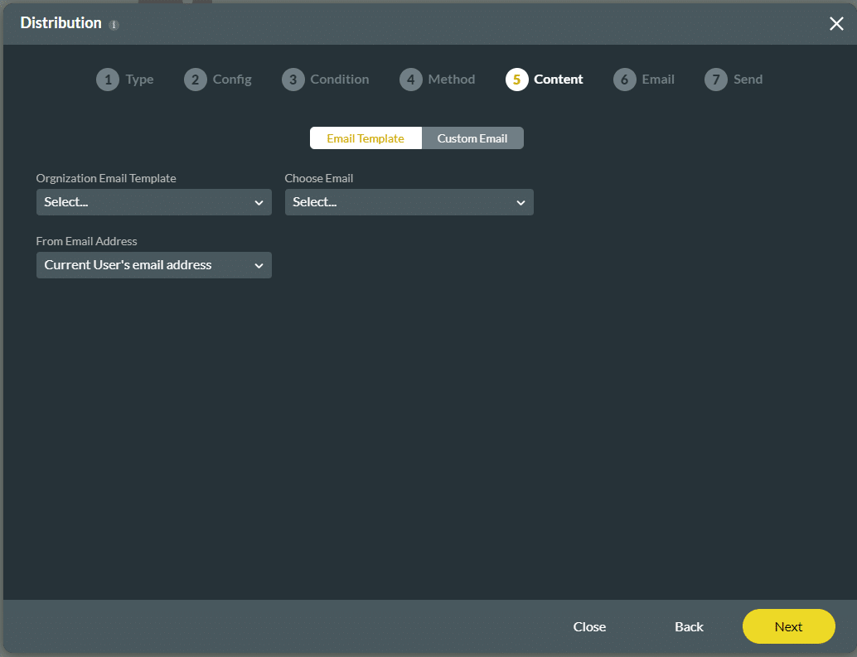Open the From Email Address dropdown
This screenshot has height=657, width=857.
153,264
